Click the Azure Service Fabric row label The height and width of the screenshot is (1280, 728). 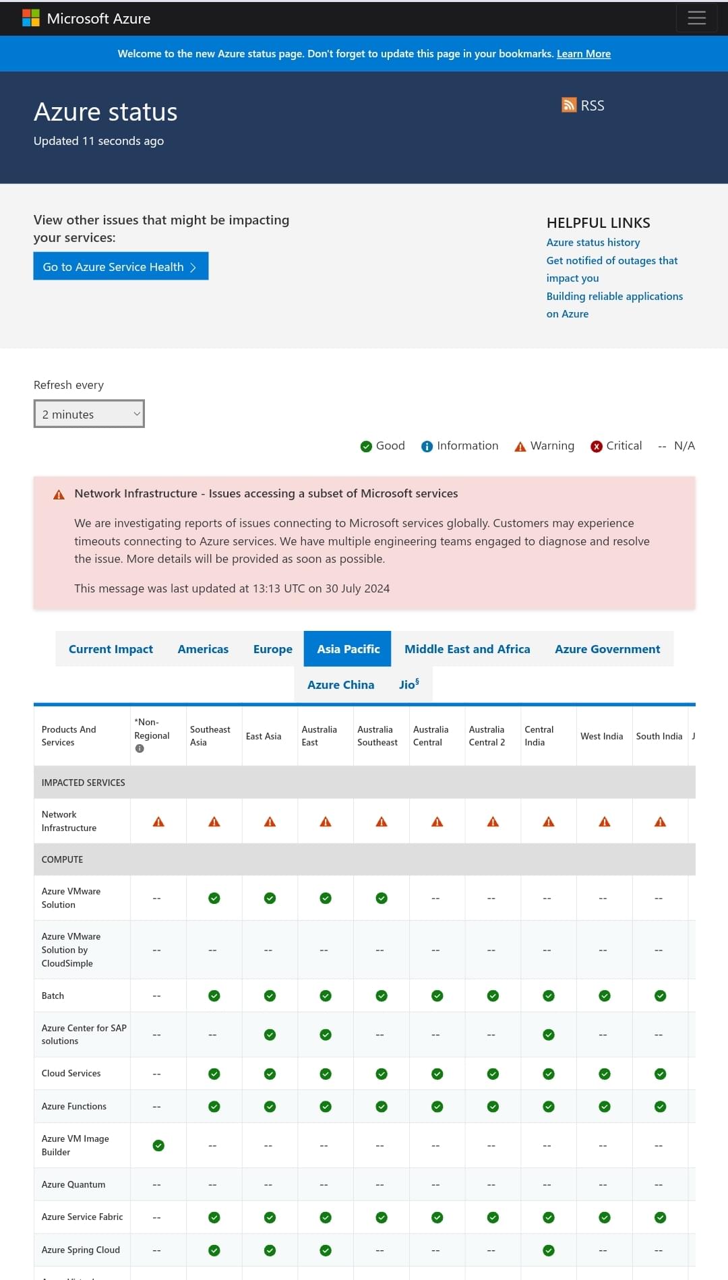pos(82,1217)
